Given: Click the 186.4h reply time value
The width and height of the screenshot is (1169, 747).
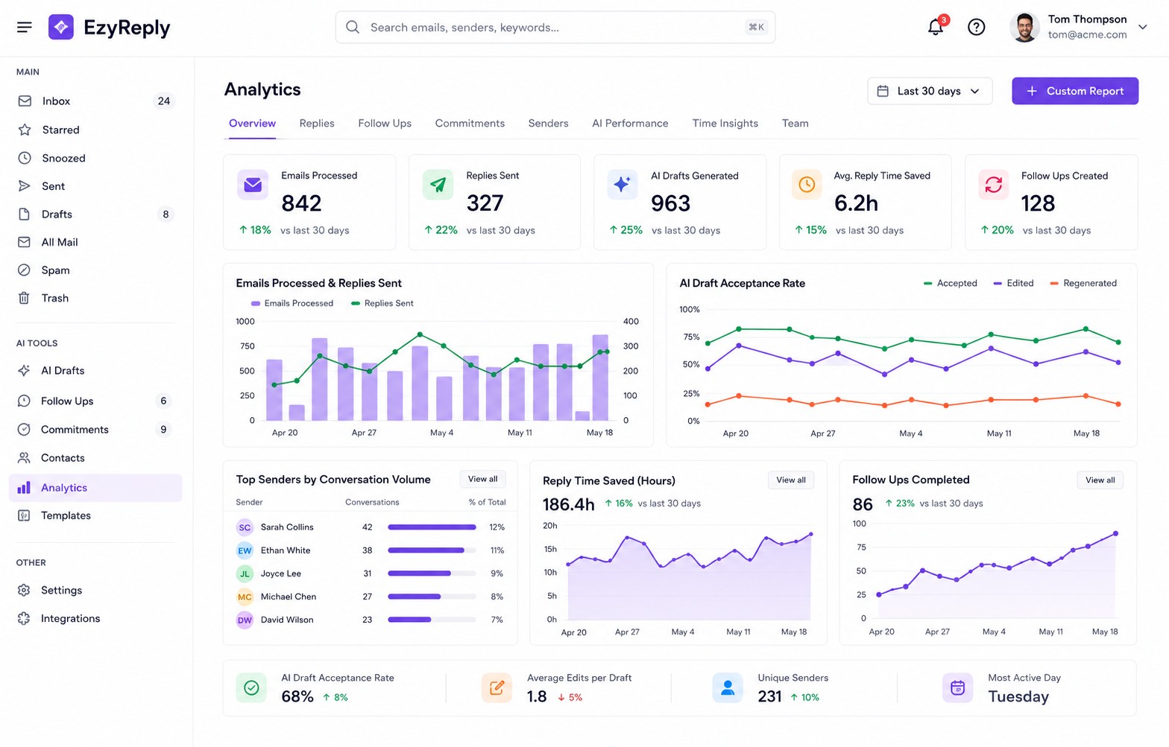Looking at the screenshot, I should tap(568, 504).
